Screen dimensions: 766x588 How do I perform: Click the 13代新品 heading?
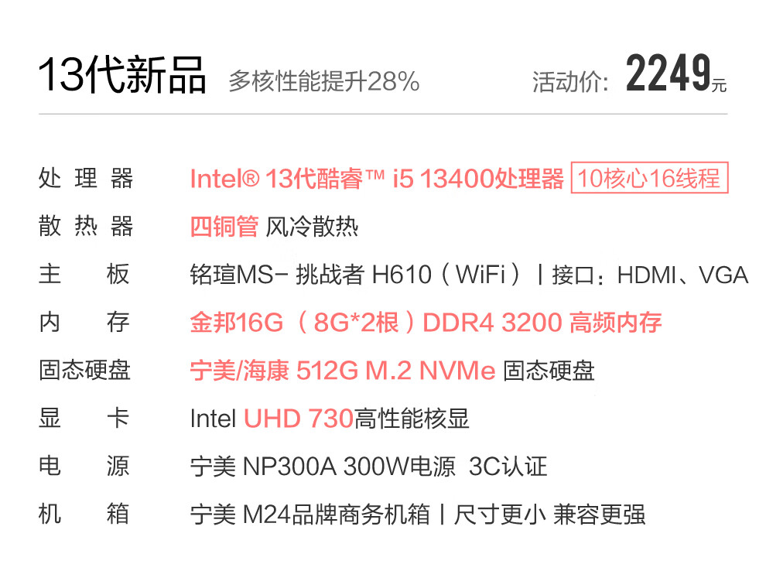[x=122, y=75]
